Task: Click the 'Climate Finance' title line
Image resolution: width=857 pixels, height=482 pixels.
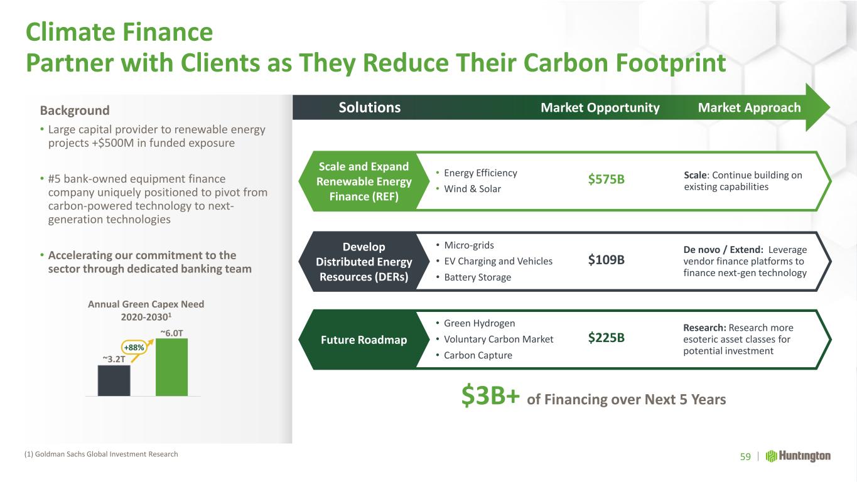Action: coord(119,31)
